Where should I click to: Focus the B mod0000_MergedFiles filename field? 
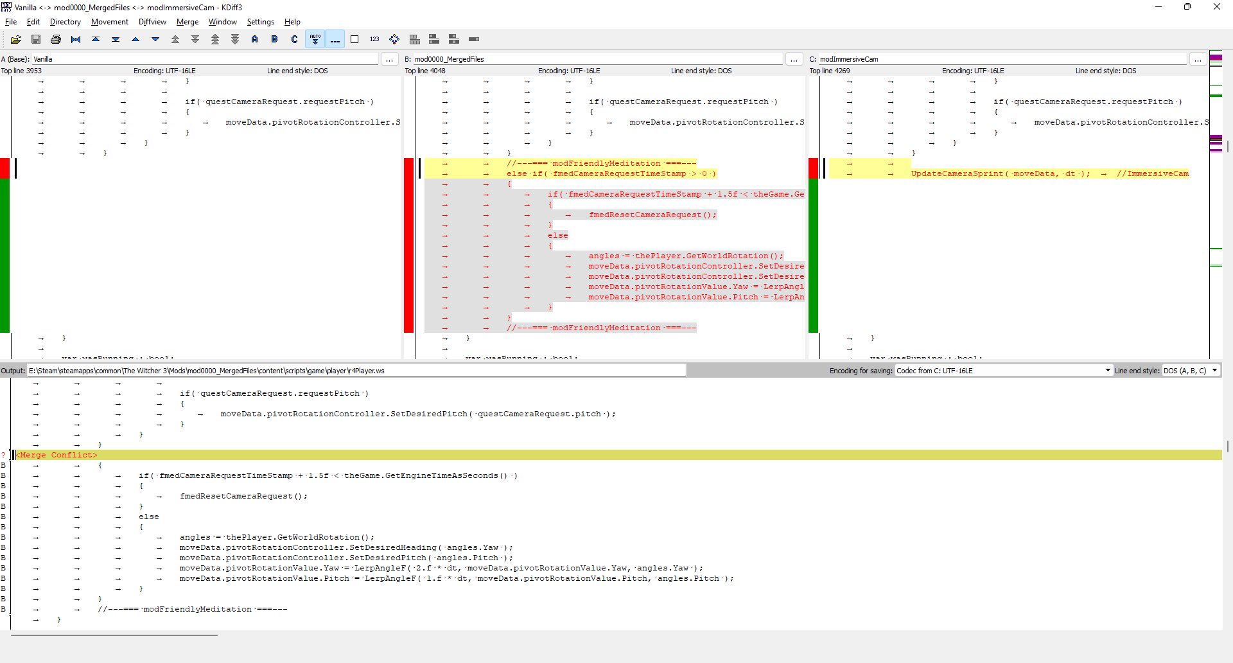(598, 59)
